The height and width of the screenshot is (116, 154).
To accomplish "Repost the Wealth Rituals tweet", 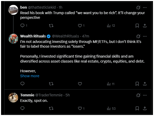I will click(51, 84).
